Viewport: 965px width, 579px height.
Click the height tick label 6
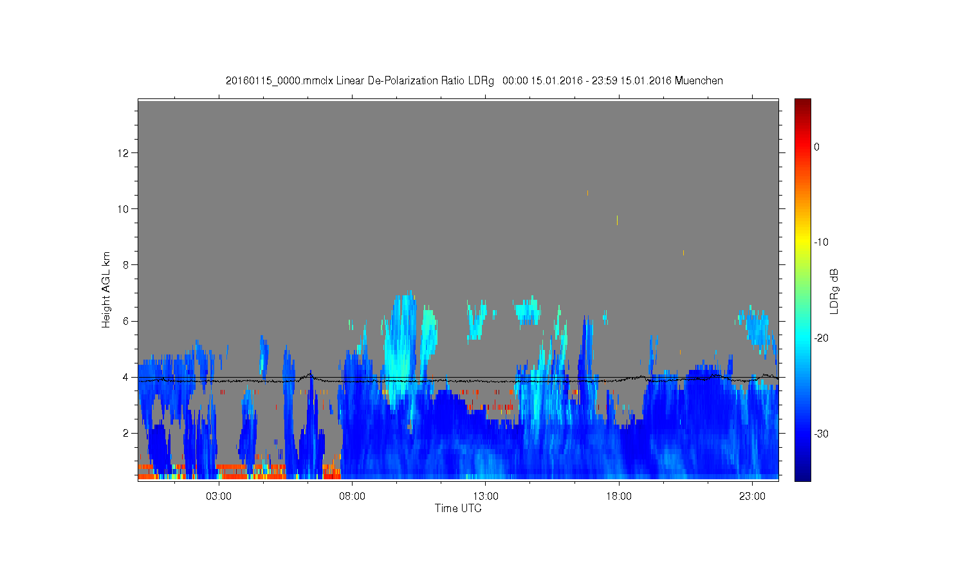[127, 321]
